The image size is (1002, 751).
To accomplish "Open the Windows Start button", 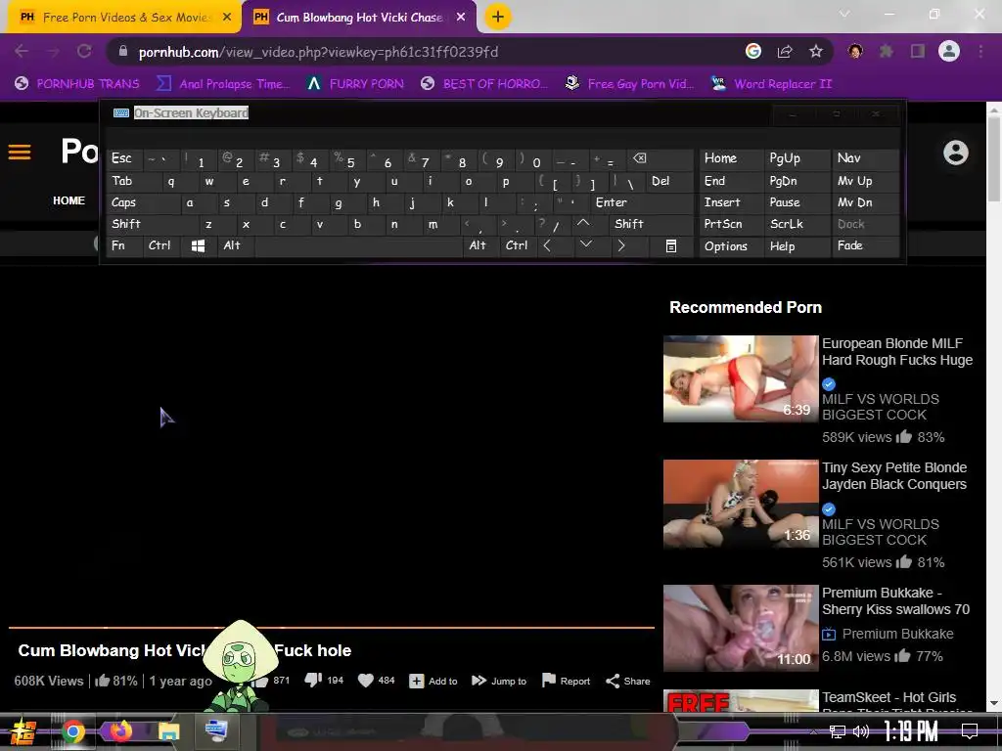I will point(23,731).
